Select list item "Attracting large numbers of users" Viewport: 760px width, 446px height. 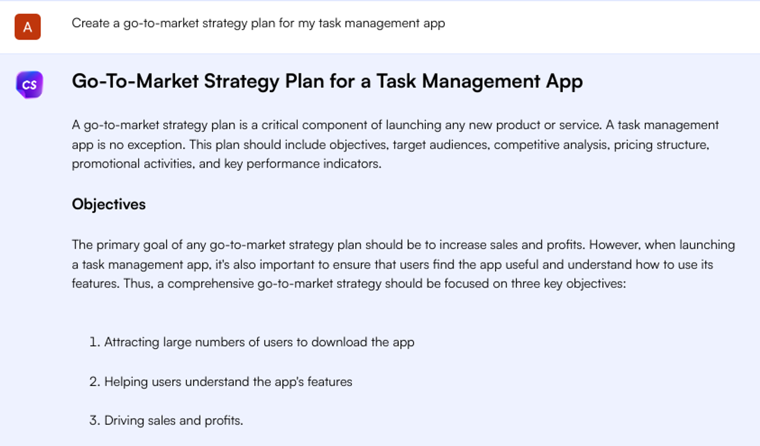(259, 342)
